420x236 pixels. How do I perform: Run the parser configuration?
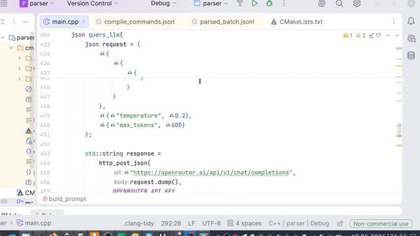coord(255,3)
